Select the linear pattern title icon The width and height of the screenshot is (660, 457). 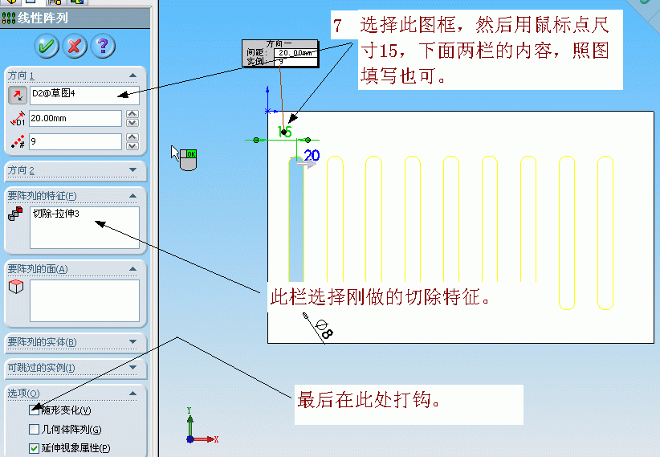8,18
